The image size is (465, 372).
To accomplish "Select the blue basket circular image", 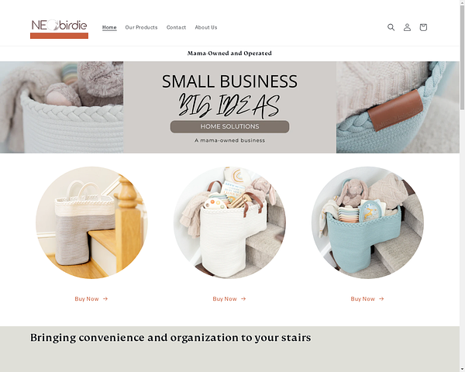I will 367,222.
